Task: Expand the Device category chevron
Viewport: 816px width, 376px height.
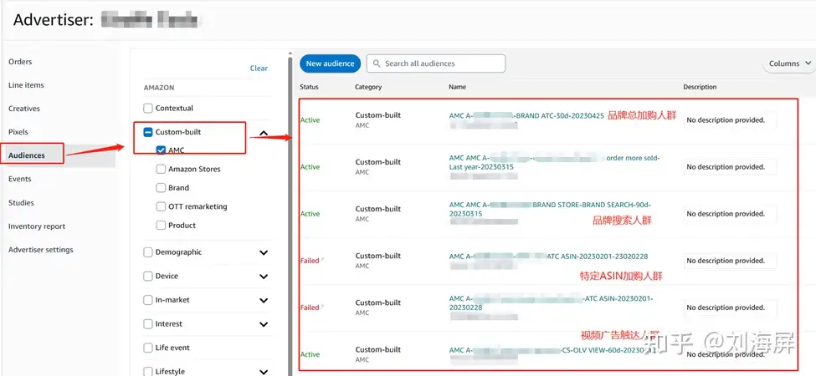Action: (264, 277)
